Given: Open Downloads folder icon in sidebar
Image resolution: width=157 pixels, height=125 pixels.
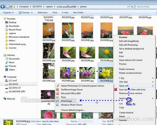Looking at the screenshot, I should click(x=7, y=26).
